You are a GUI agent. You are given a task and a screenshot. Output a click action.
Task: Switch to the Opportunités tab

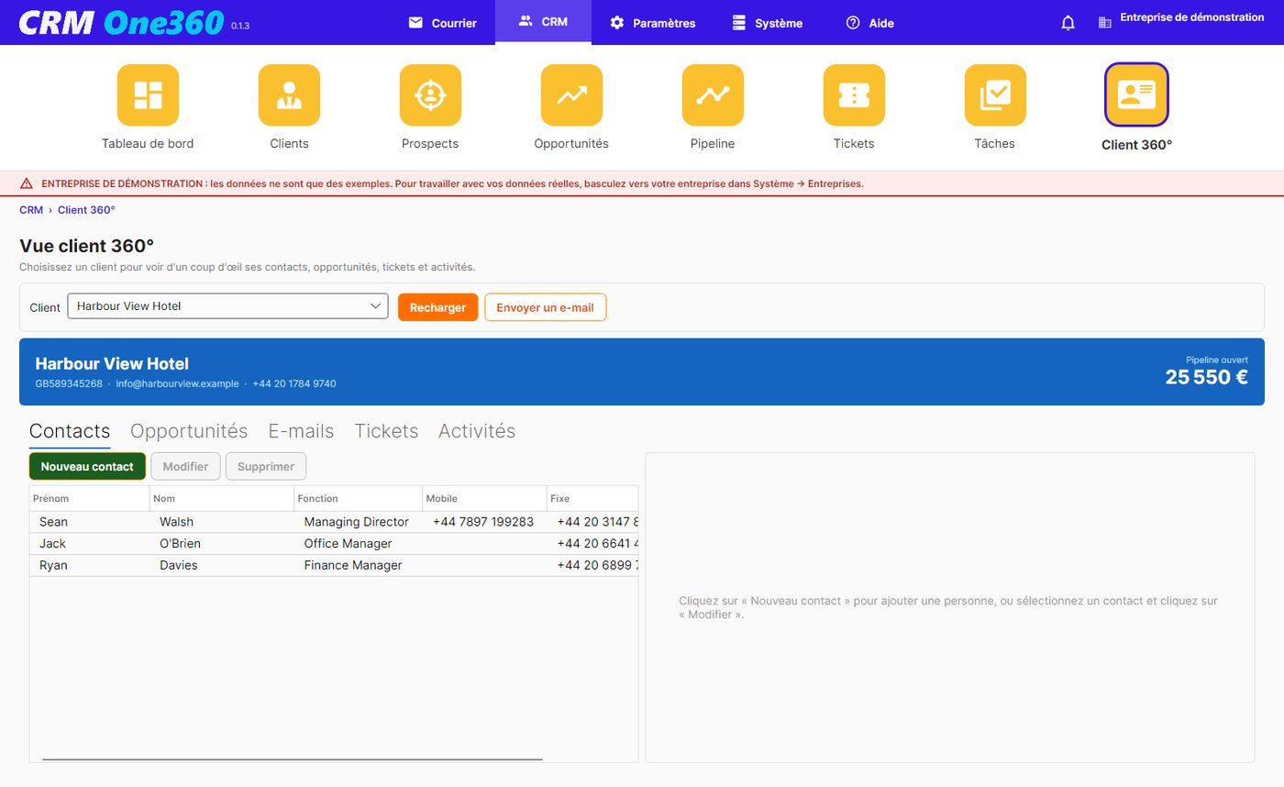pos(189,431)
